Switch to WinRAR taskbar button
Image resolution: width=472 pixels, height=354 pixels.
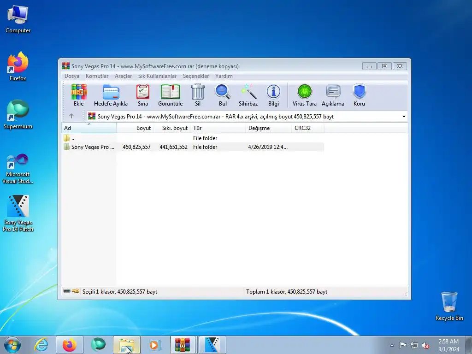point(183,345)
